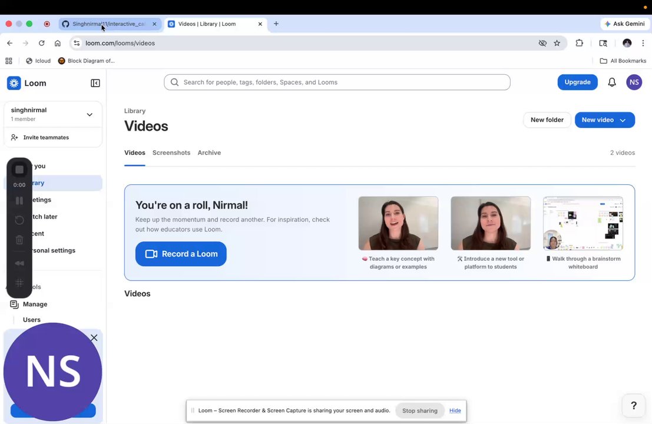This screenshot has height=424, width=652.
Task: Open a new browser tab
Action: pyautogui.click(x=276, y=24)
